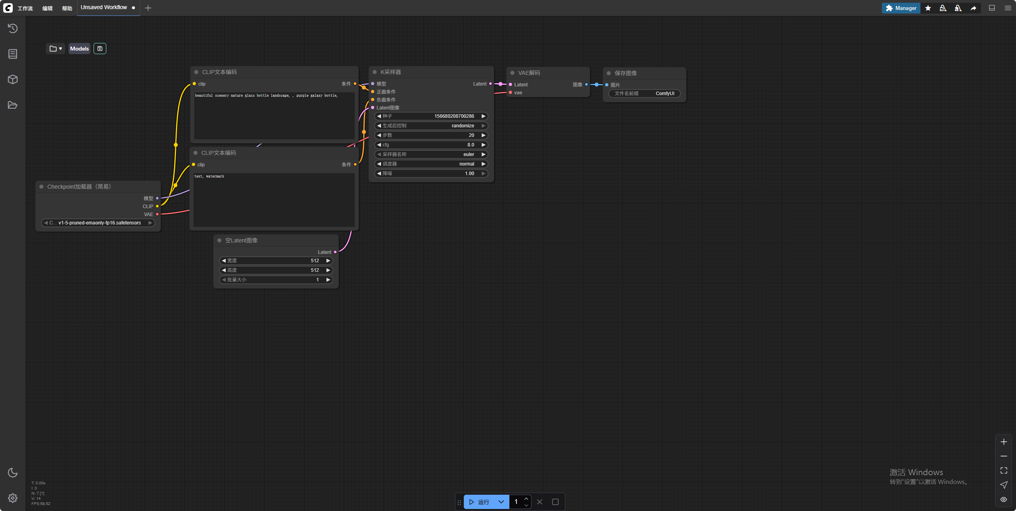Open the run button dropdown arrow

(501, 502)
